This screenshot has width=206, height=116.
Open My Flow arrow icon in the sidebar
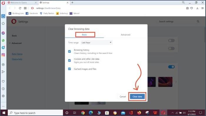(x=3, y=72)
